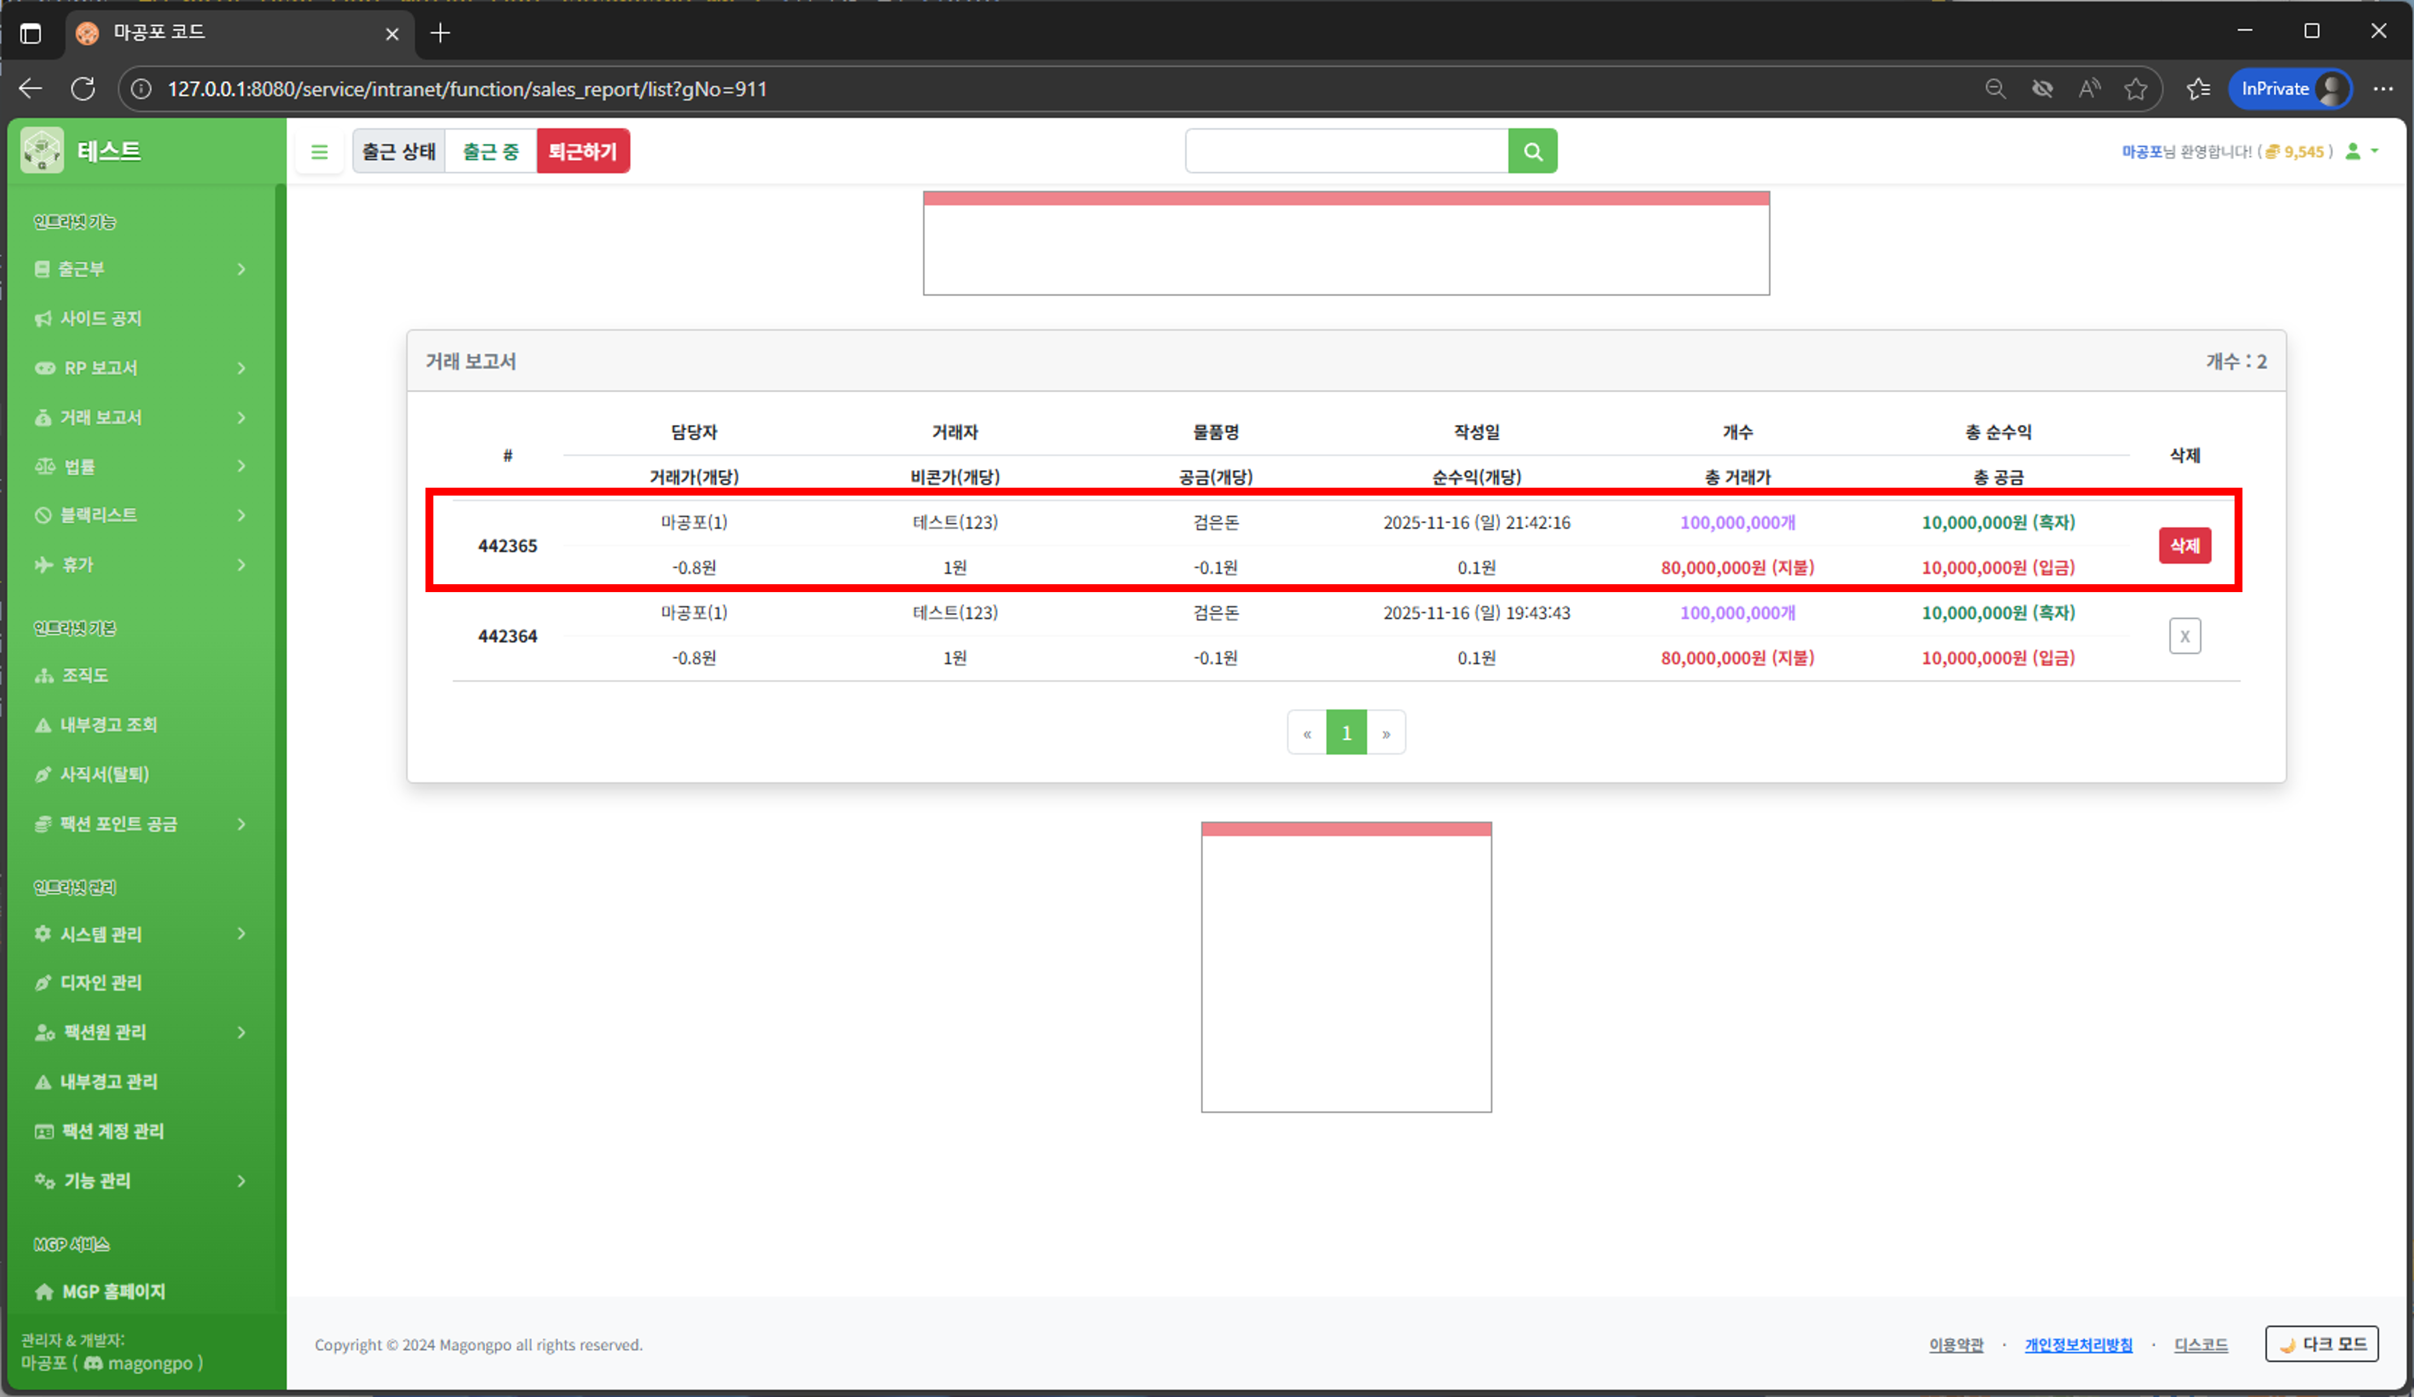Open the 개인정보처리방침 footer link
This screenshot has height=1397, width=2414.
(2078, 1345)
